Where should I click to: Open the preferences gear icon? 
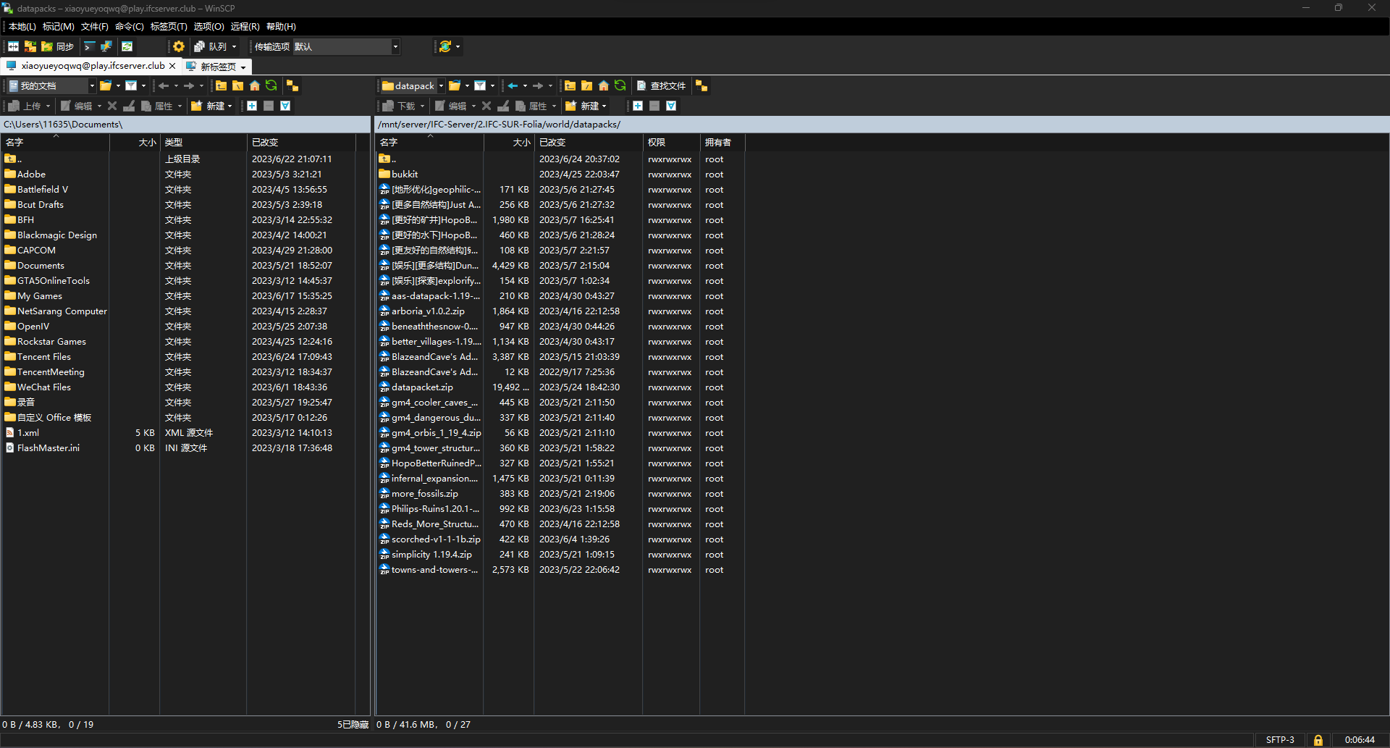click(x=180, y=46)
